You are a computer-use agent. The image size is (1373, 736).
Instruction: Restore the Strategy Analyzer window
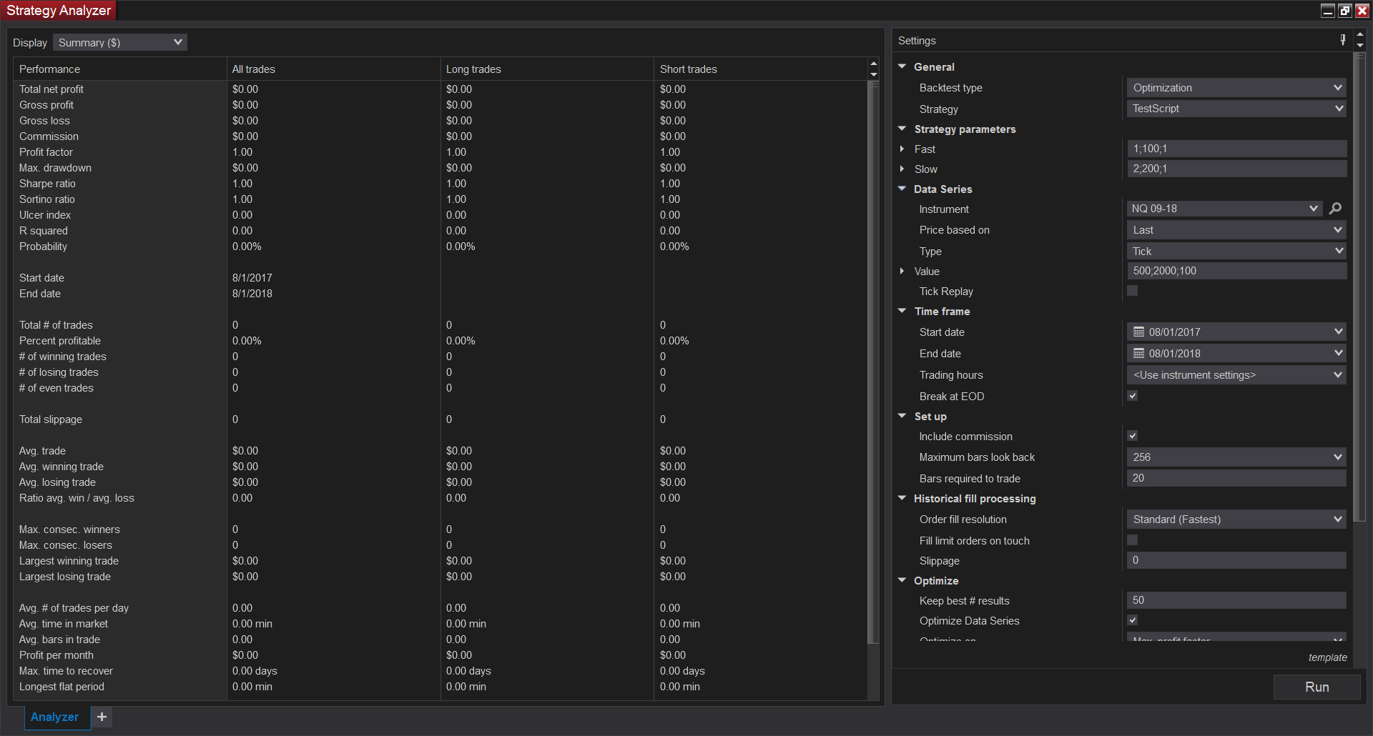[1344, 11]
